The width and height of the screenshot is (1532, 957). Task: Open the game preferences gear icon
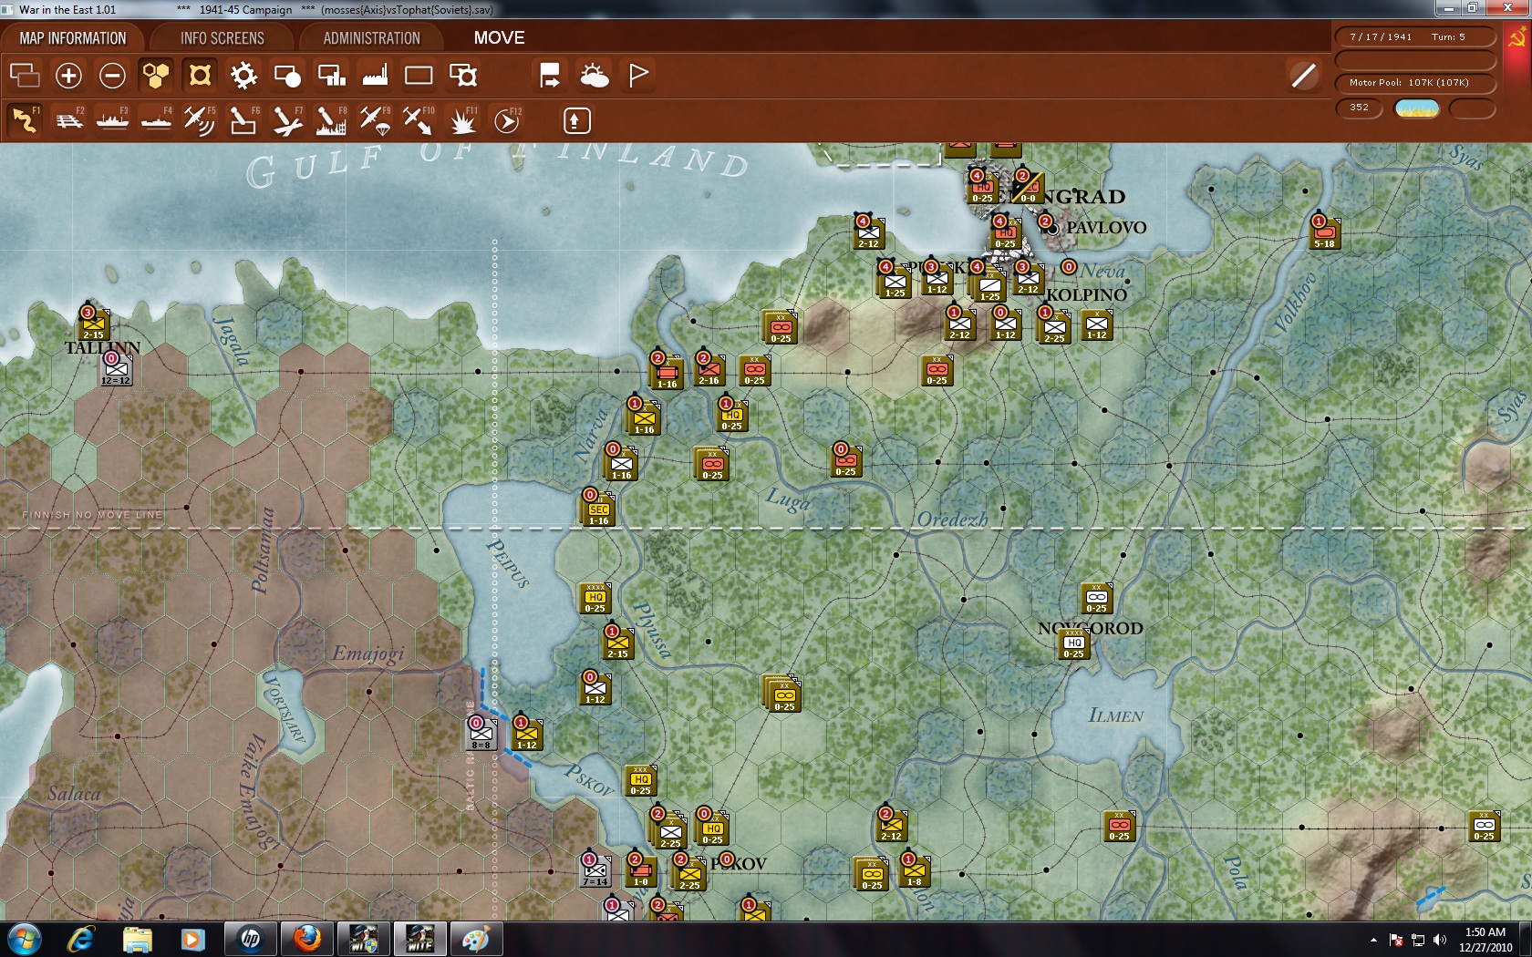point(243,76)
